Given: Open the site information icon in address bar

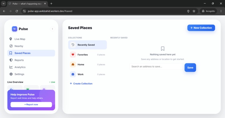Looking at the screenshot, I should 24,11.
